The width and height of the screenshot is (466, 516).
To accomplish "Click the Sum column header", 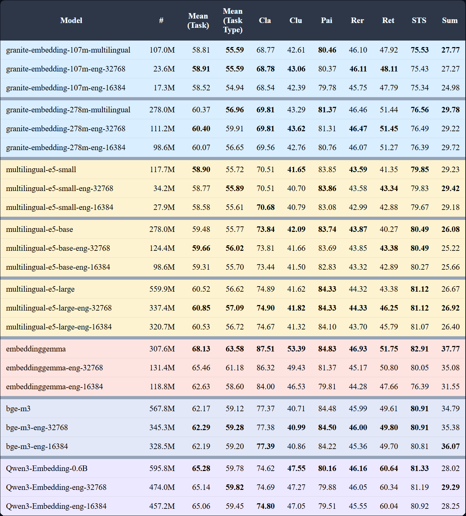I will (450, 21).
